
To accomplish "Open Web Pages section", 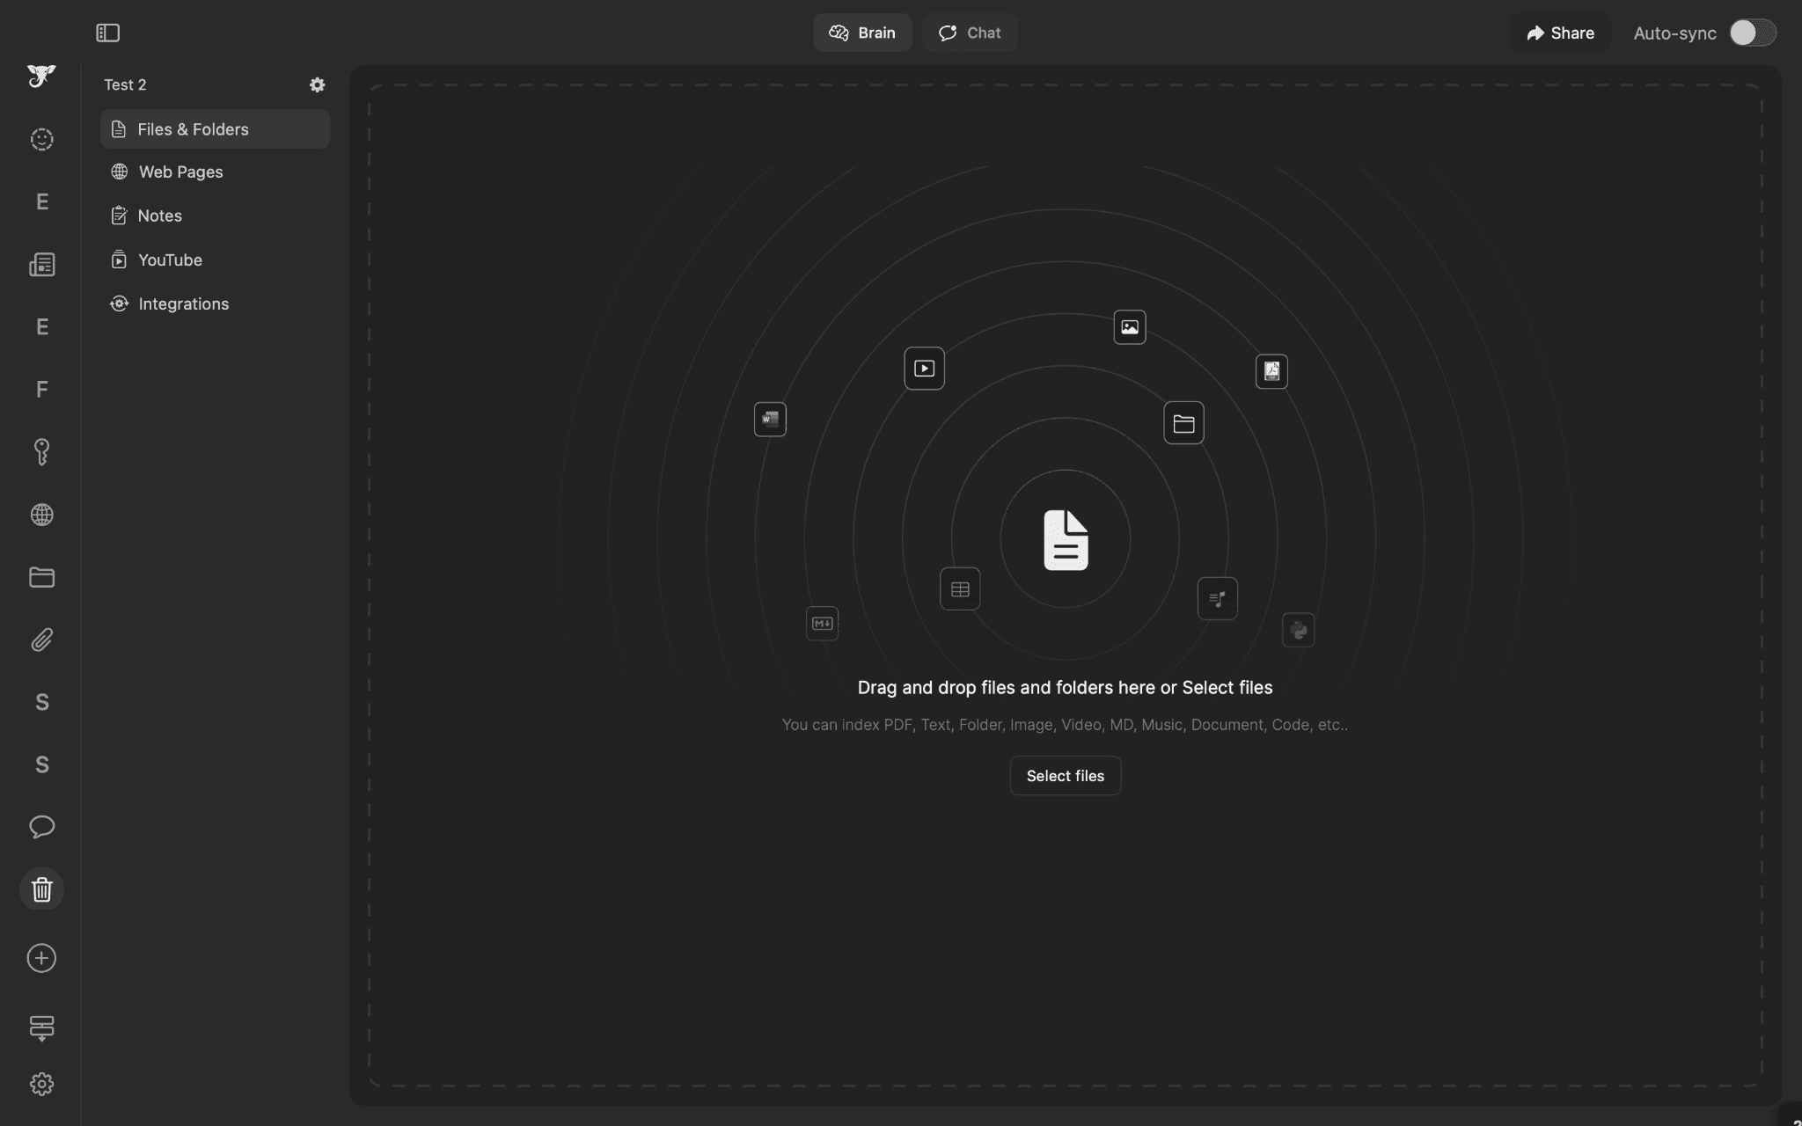I will [180, 172].
